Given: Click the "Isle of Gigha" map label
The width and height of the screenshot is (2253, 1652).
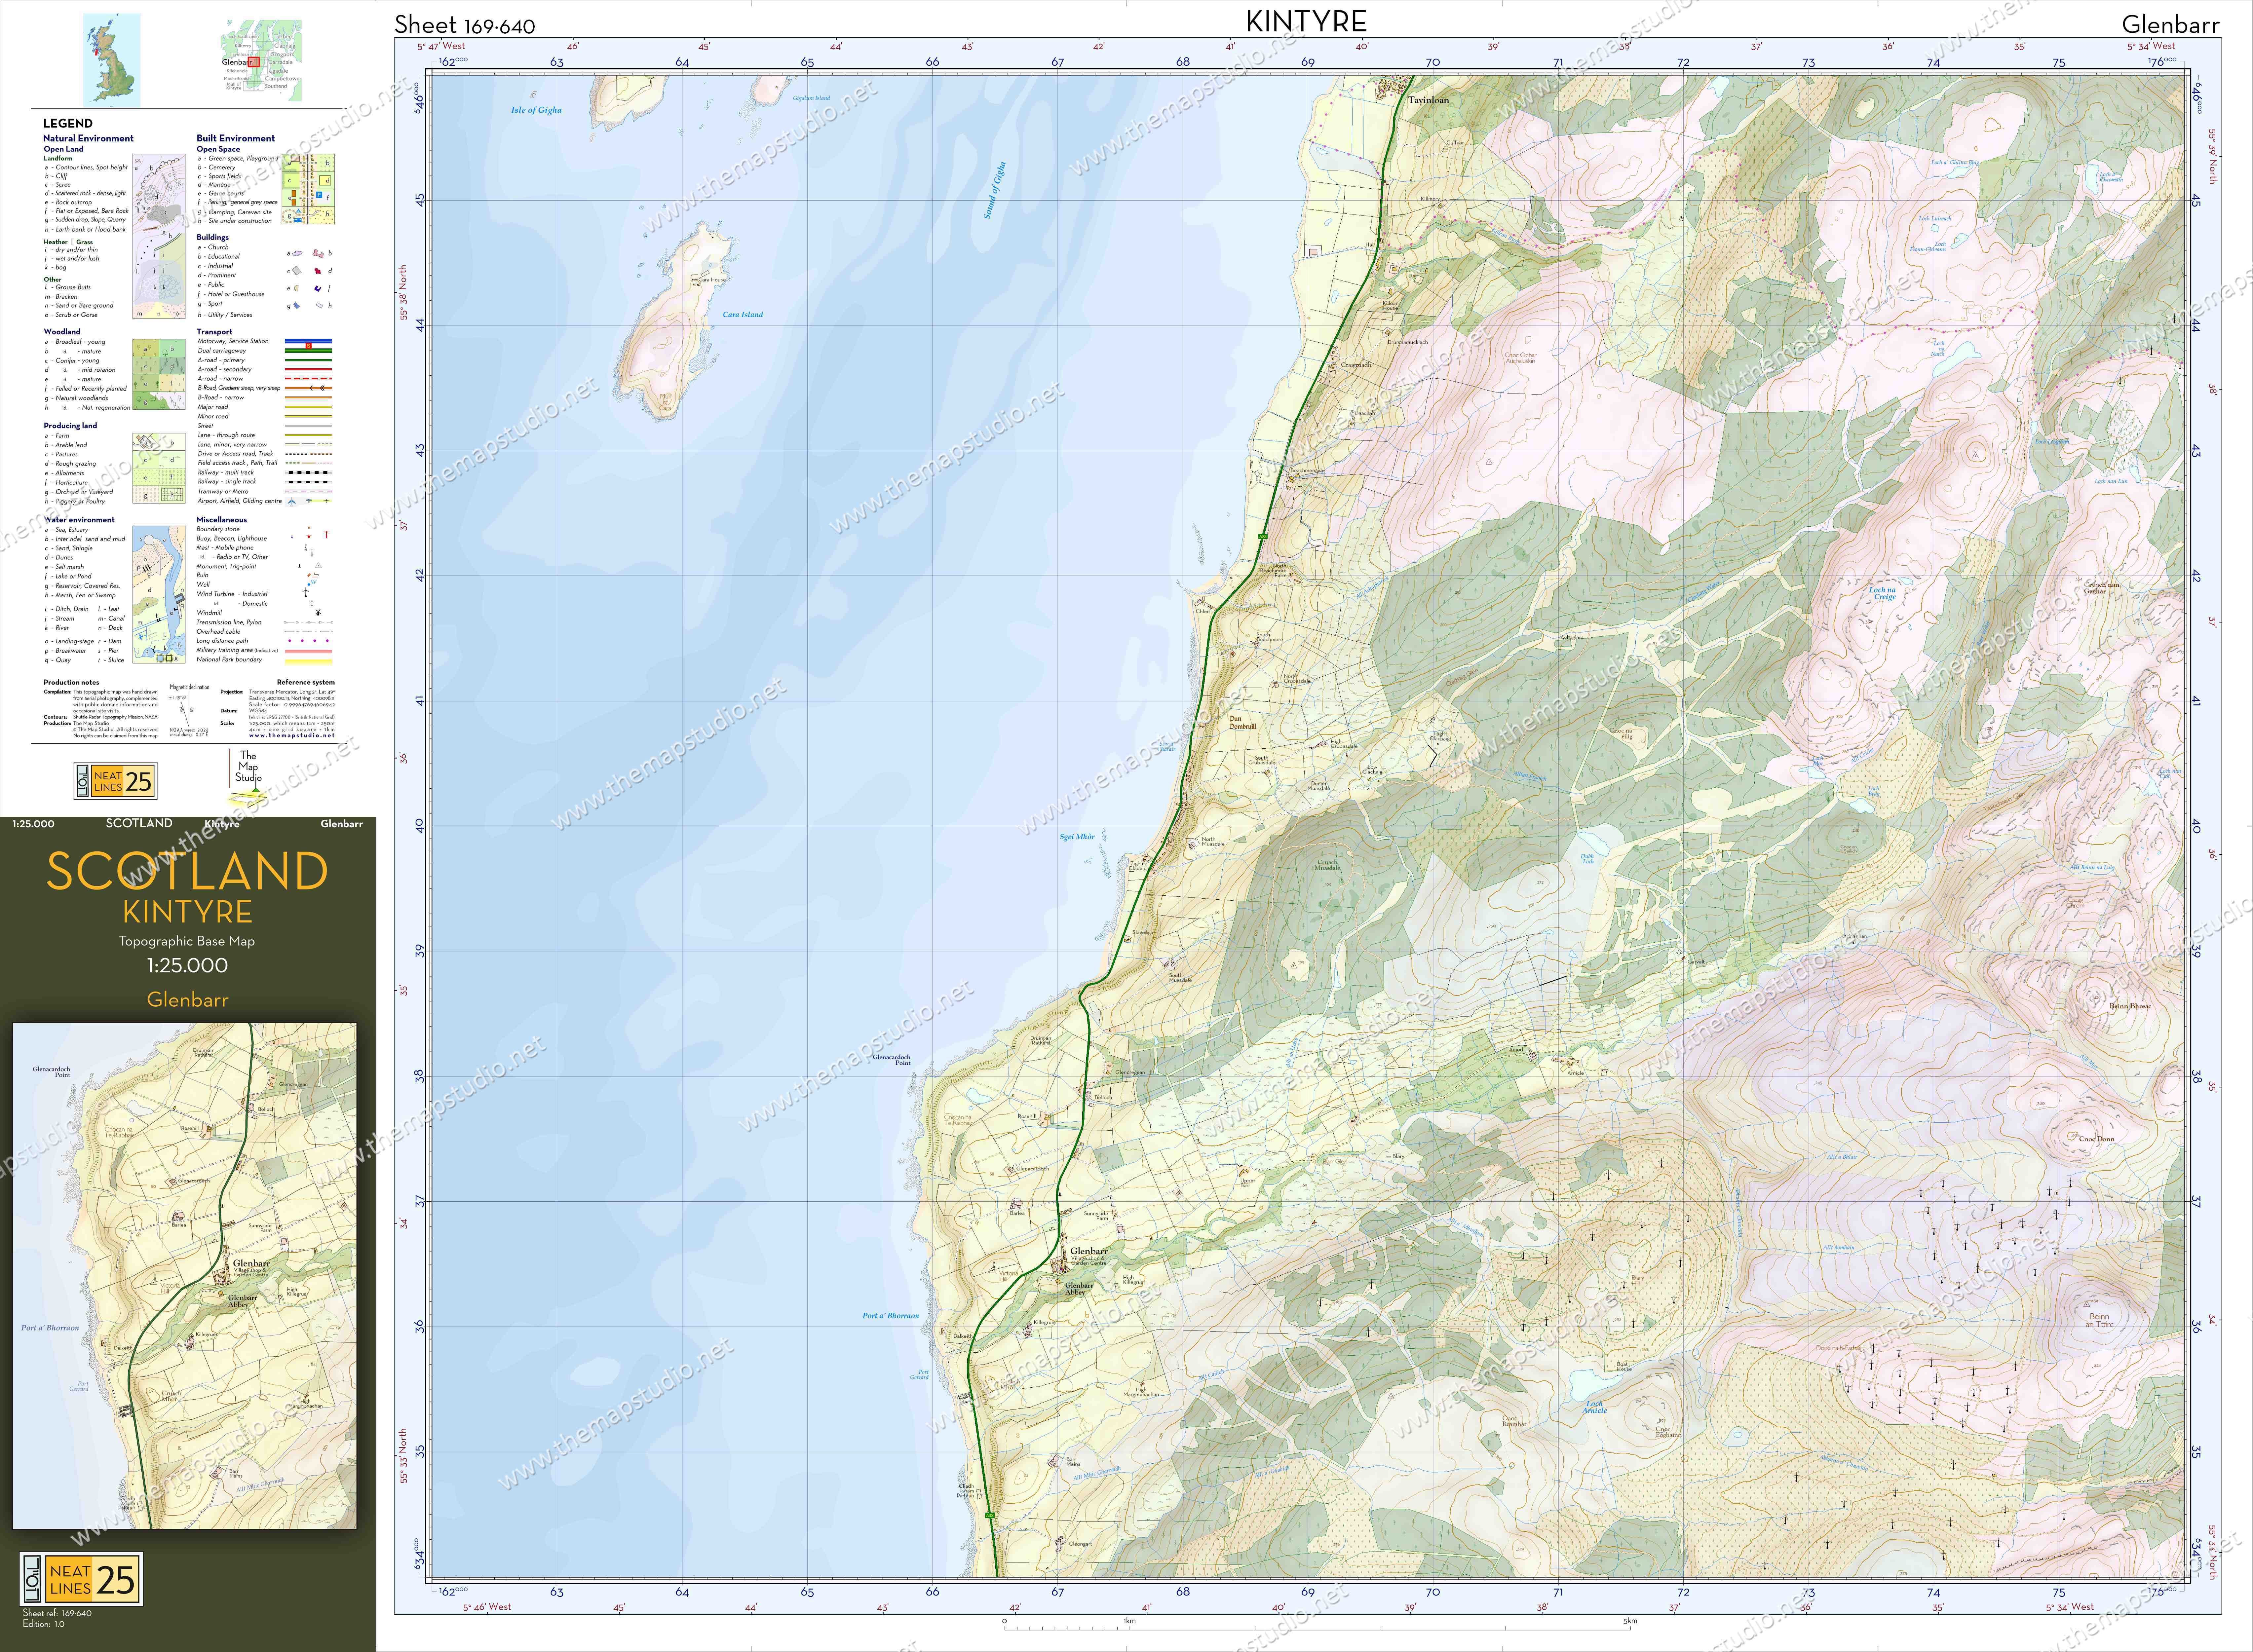Looking at the screenshot, I should click(x=536, y=110).
